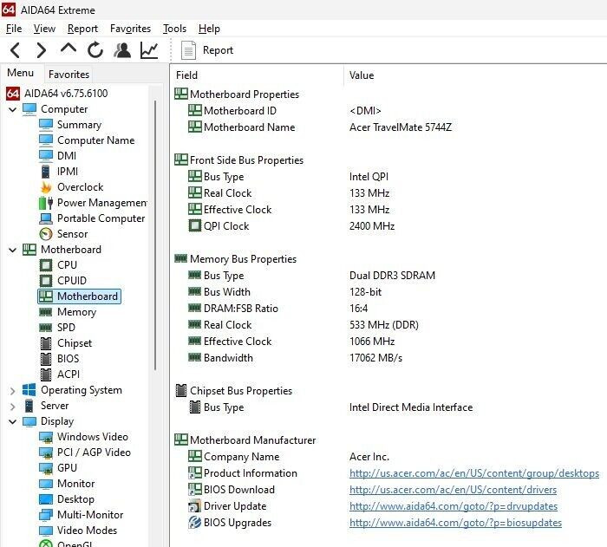Open Portable Computer laptop icon

pos(46,218)
